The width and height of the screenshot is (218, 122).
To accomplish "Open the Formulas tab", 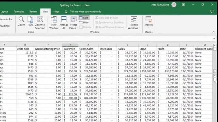I will pyautogui.click(x=19, y=12).
